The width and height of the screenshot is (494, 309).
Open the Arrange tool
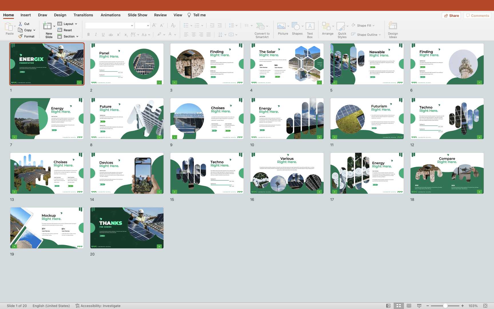pyautogui.click(x=326, y=26)
